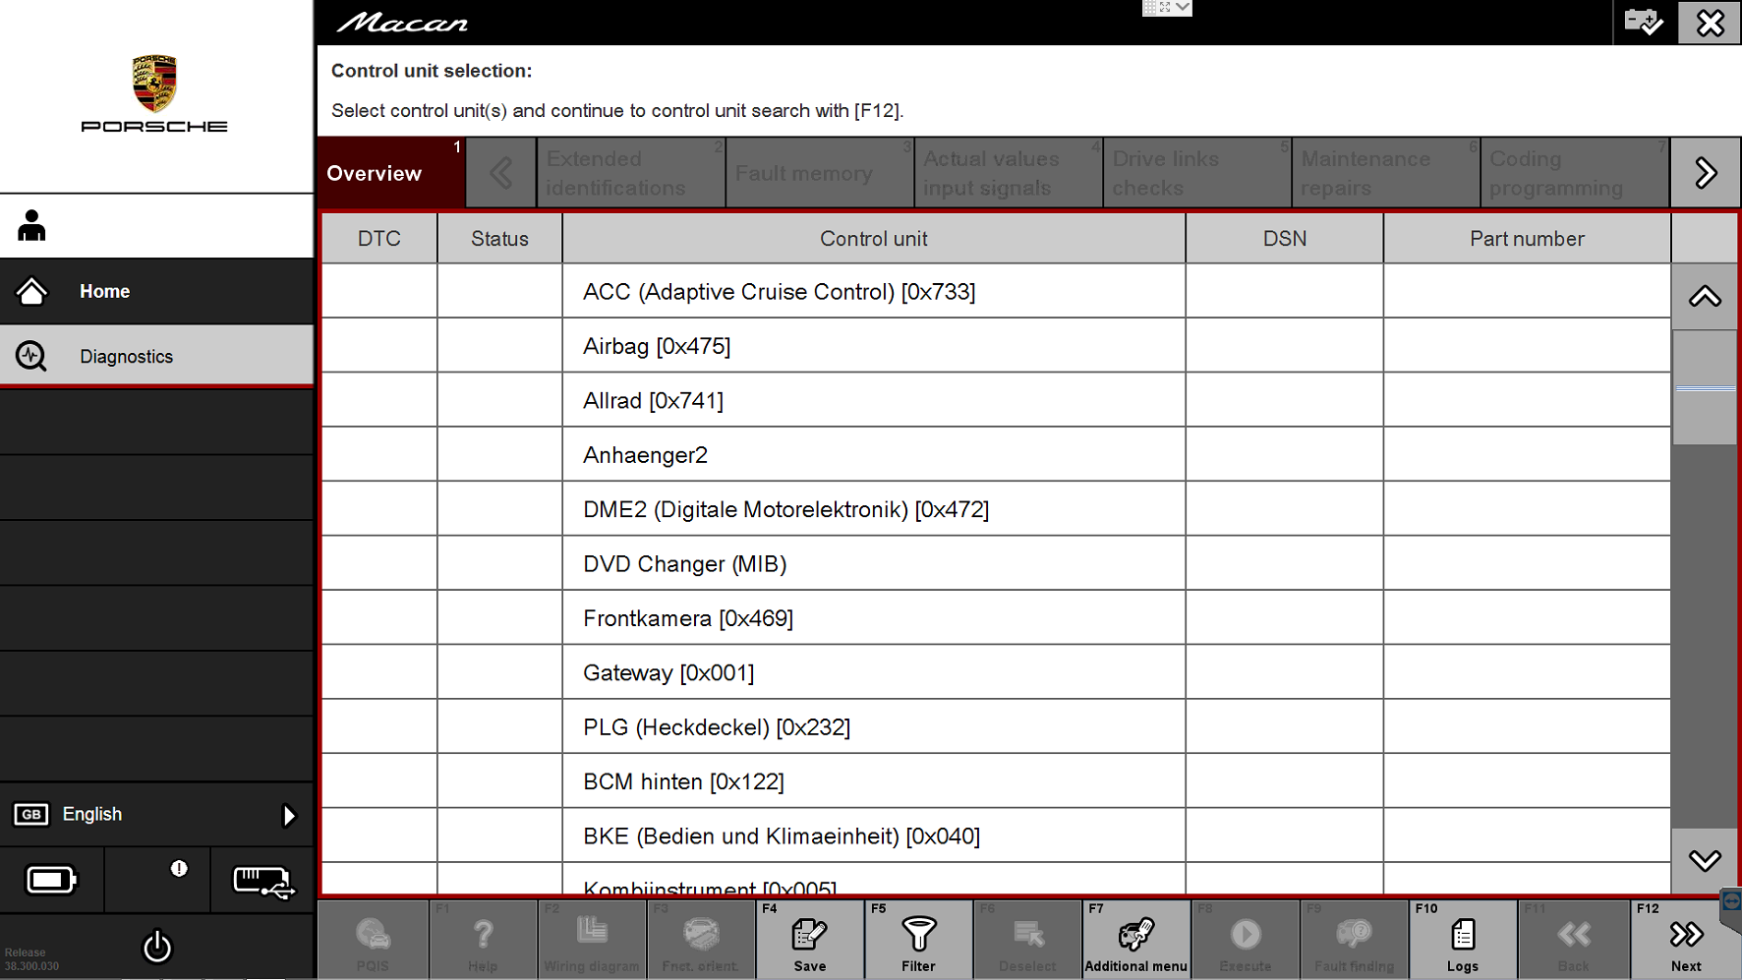Switch to the Overview tab
1742x980 pixels.
pyautogui.click(x=391, y=173)
